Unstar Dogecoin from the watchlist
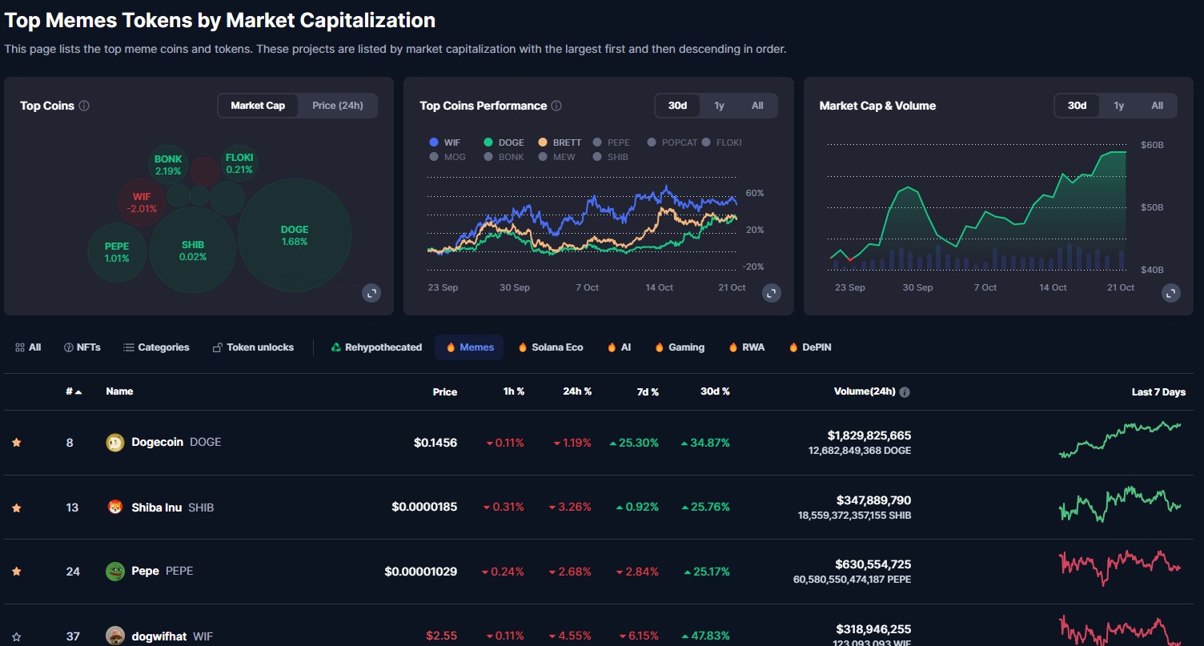The height and width of the screenshot is (646, 1204). coord(16,443)
